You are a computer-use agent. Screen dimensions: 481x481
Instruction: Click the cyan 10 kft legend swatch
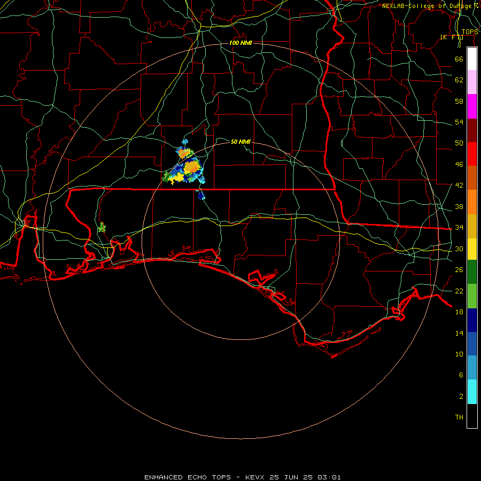point(472,392)
